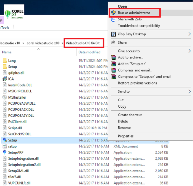Click the WinRAR icon beside Add to archive

click(113, 57)
